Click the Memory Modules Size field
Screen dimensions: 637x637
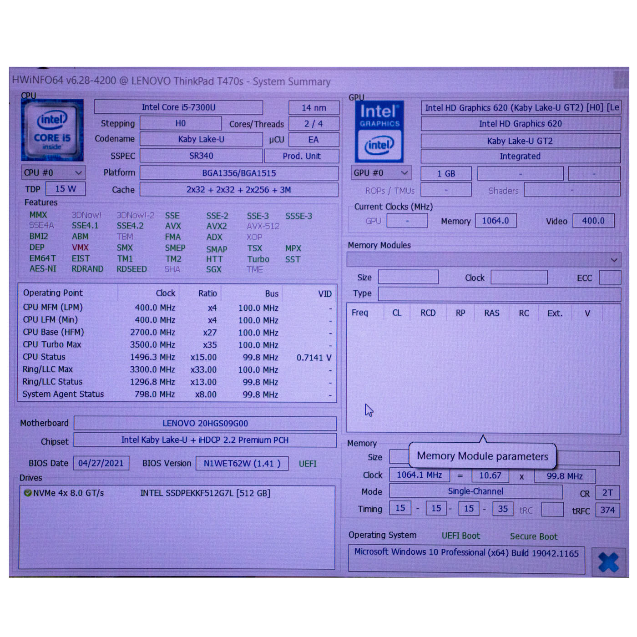409,277
